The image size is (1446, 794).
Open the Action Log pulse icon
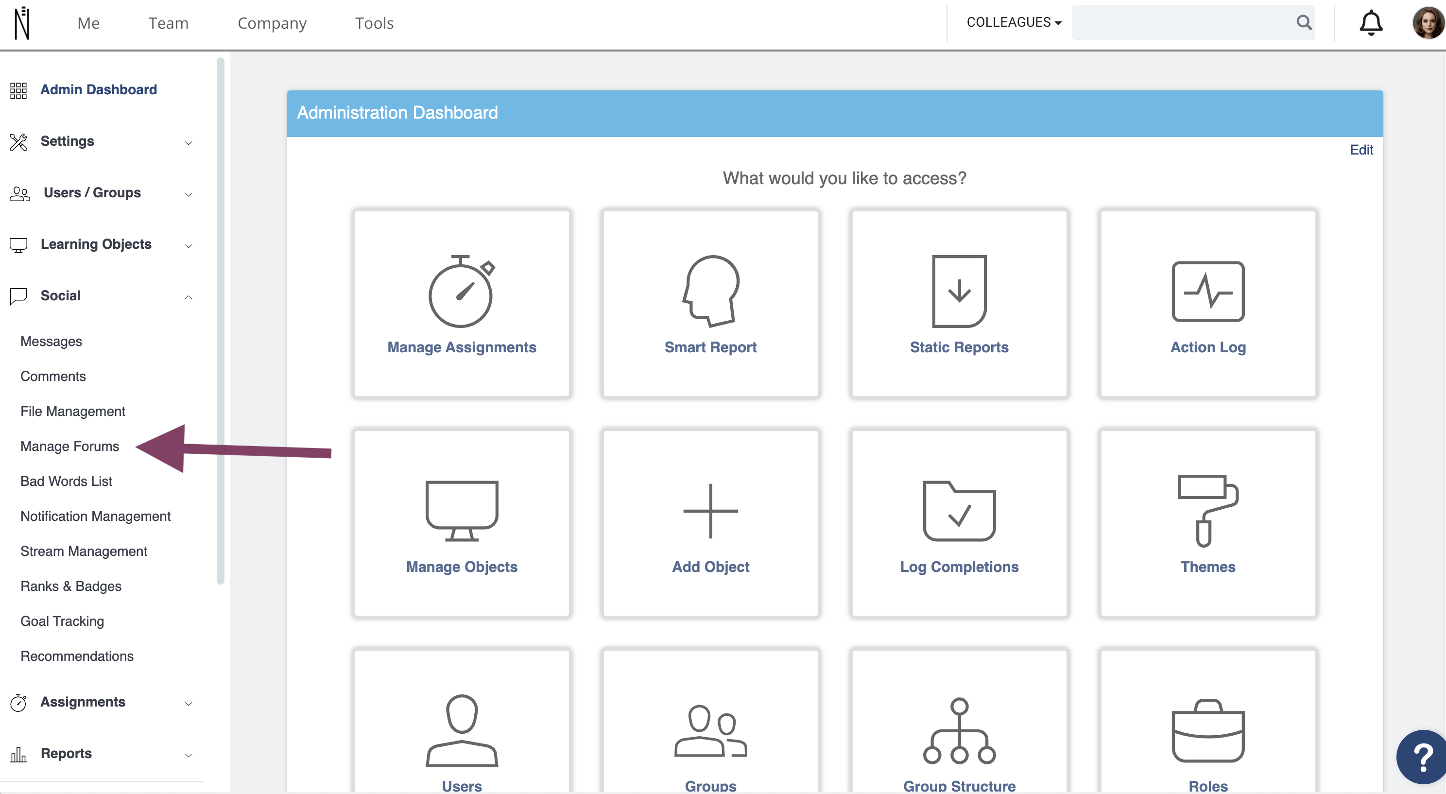point(1208,291)
